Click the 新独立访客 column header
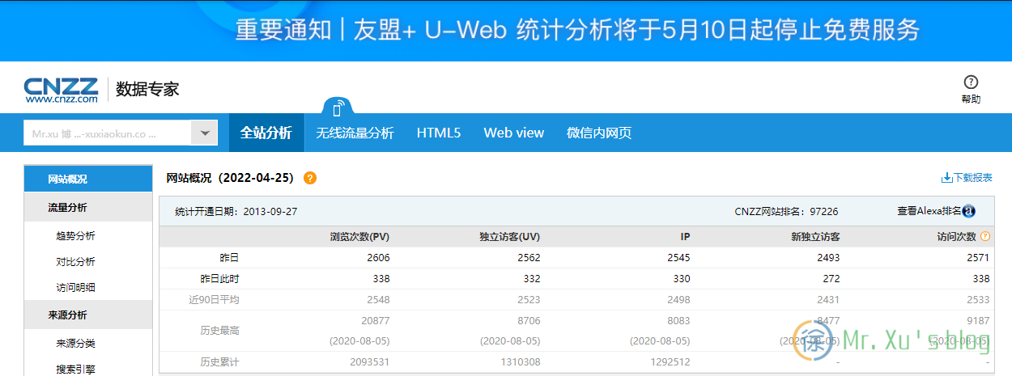The height and width of the screenshot is (376, 1012). click(x=815, y=236)
